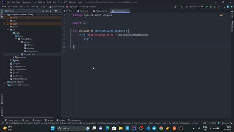Open Dependencies tool window
Viewport: 234px width, 132px height.
click(x=74, y=120)
